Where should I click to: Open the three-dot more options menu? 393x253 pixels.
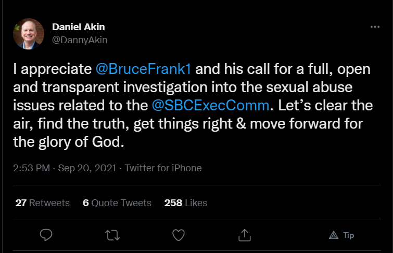[375, 27]
